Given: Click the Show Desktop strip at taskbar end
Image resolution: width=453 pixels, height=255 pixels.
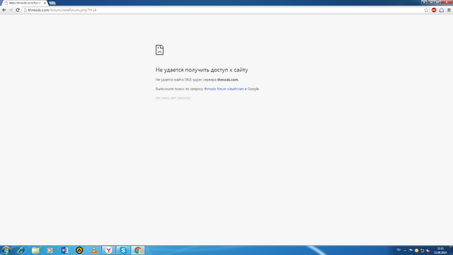Looking at the screenshot, I should [451, 250].
